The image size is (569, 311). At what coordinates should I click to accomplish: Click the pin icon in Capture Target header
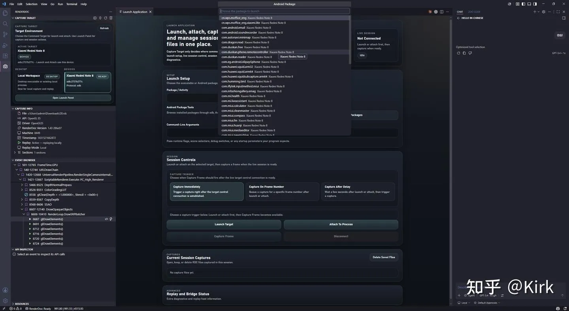tap(100, 18)
